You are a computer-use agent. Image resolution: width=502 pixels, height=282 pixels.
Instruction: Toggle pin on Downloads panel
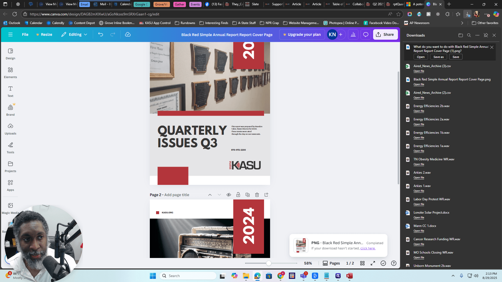point(486,35)
